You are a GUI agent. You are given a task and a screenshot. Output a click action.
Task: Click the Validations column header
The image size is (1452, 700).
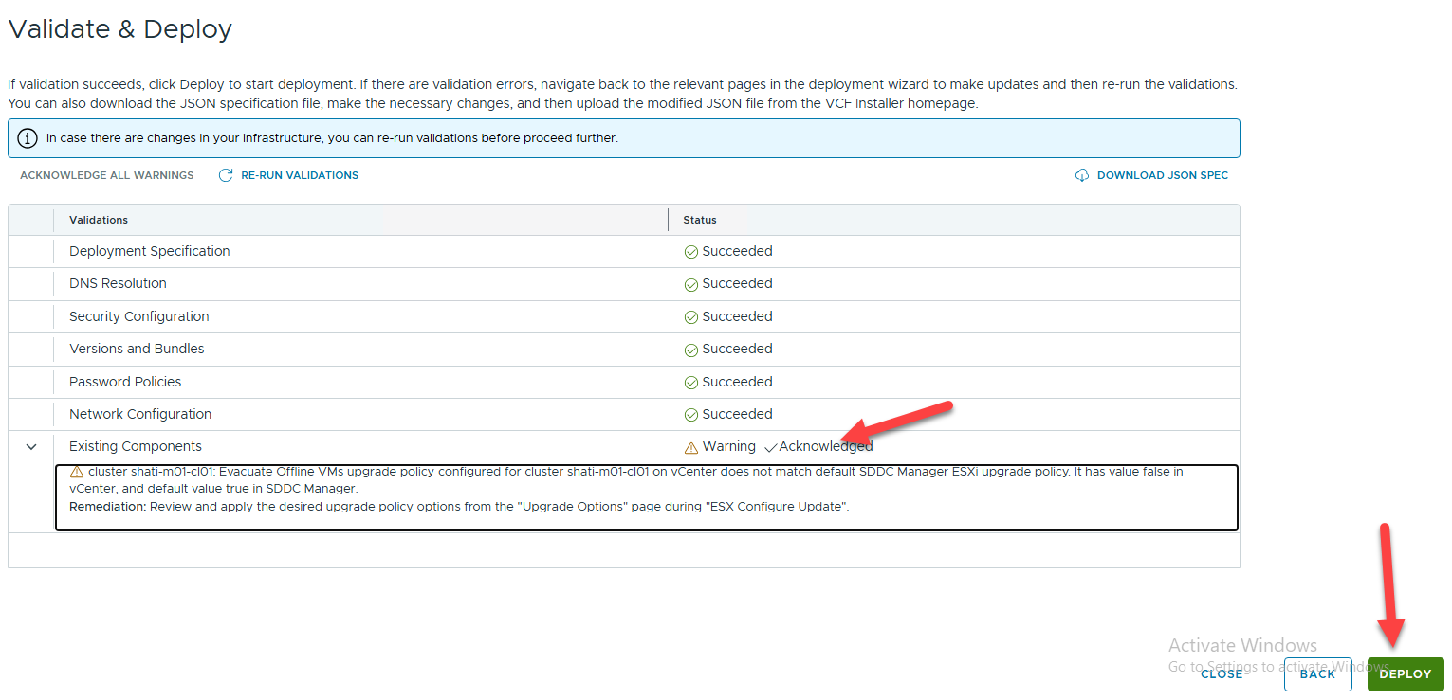pos(99,220)
